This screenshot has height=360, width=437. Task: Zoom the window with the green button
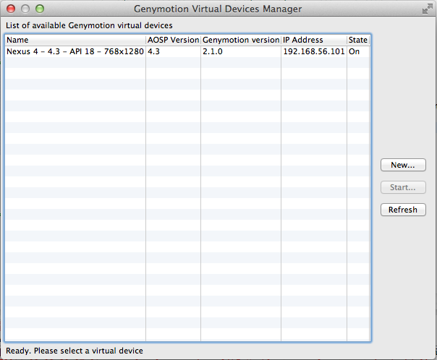[40, 9]
